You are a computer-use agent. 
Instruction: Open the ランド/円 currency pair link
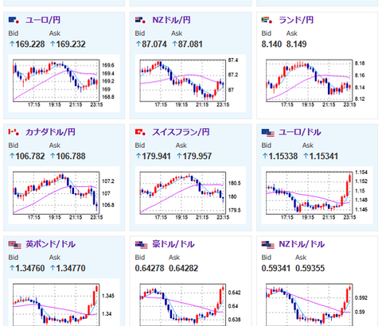(x=296, y=20)
